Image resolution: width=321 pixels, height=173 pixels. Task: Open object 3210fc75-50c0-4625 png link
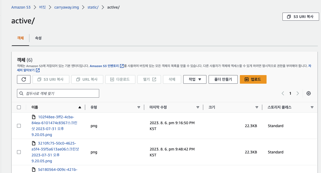(55, 152)
